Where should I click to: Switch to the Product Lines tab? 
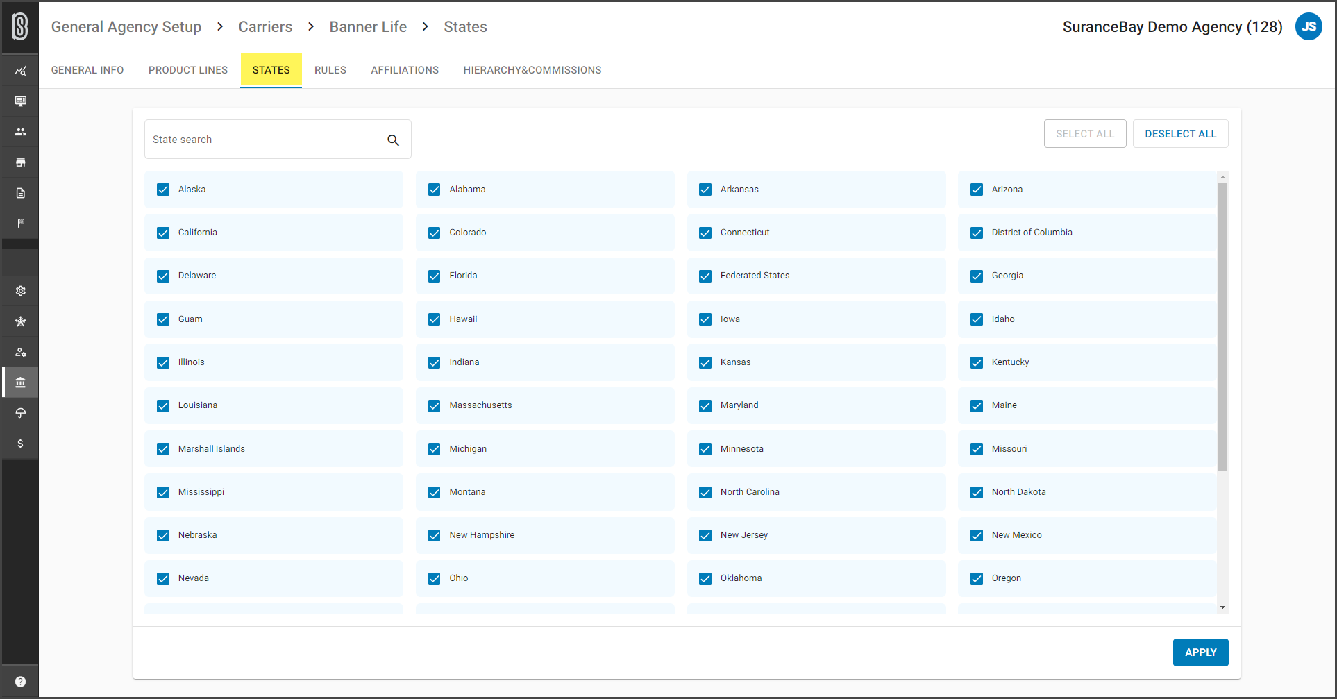188,70
